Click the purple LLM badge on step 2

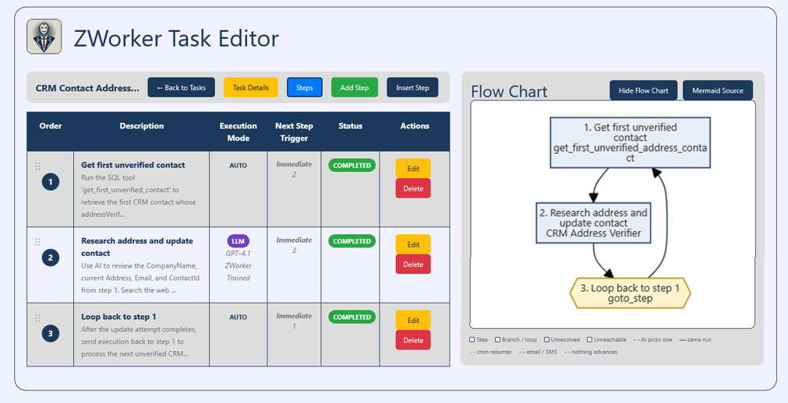pyautogui.click(x=239, y=241)
